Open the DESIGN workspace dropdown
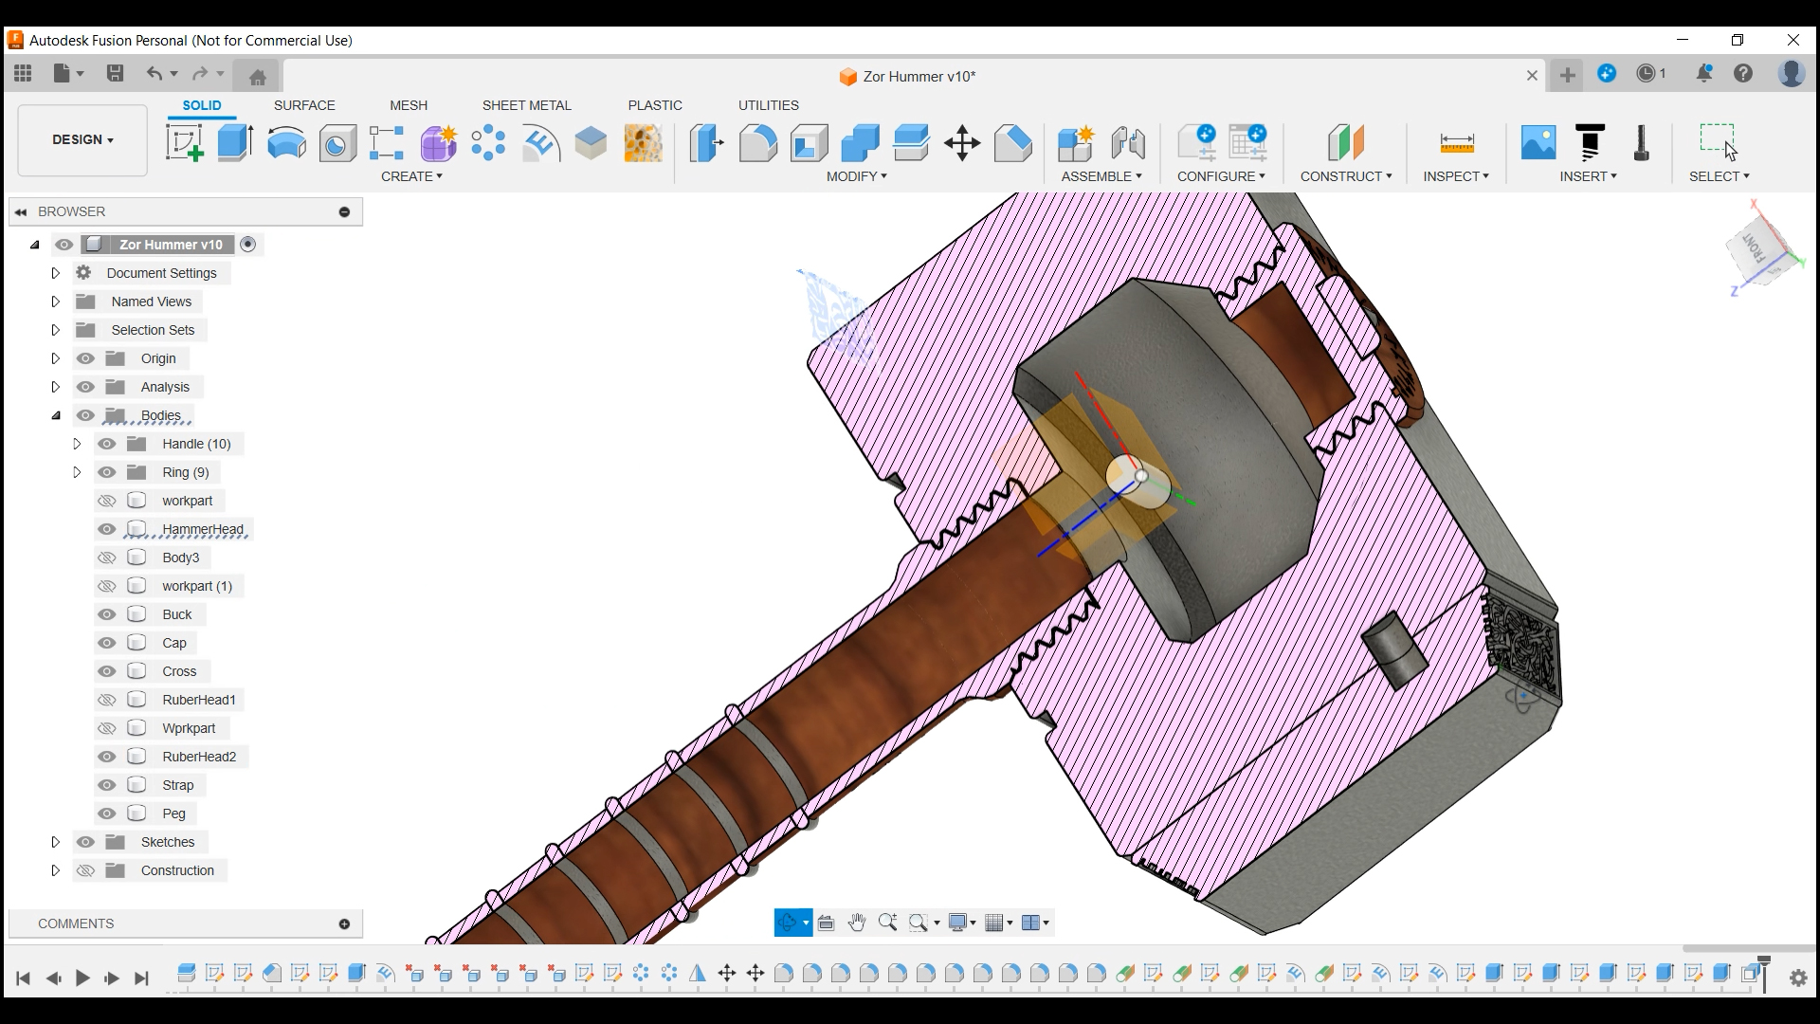 pos(82,139)
